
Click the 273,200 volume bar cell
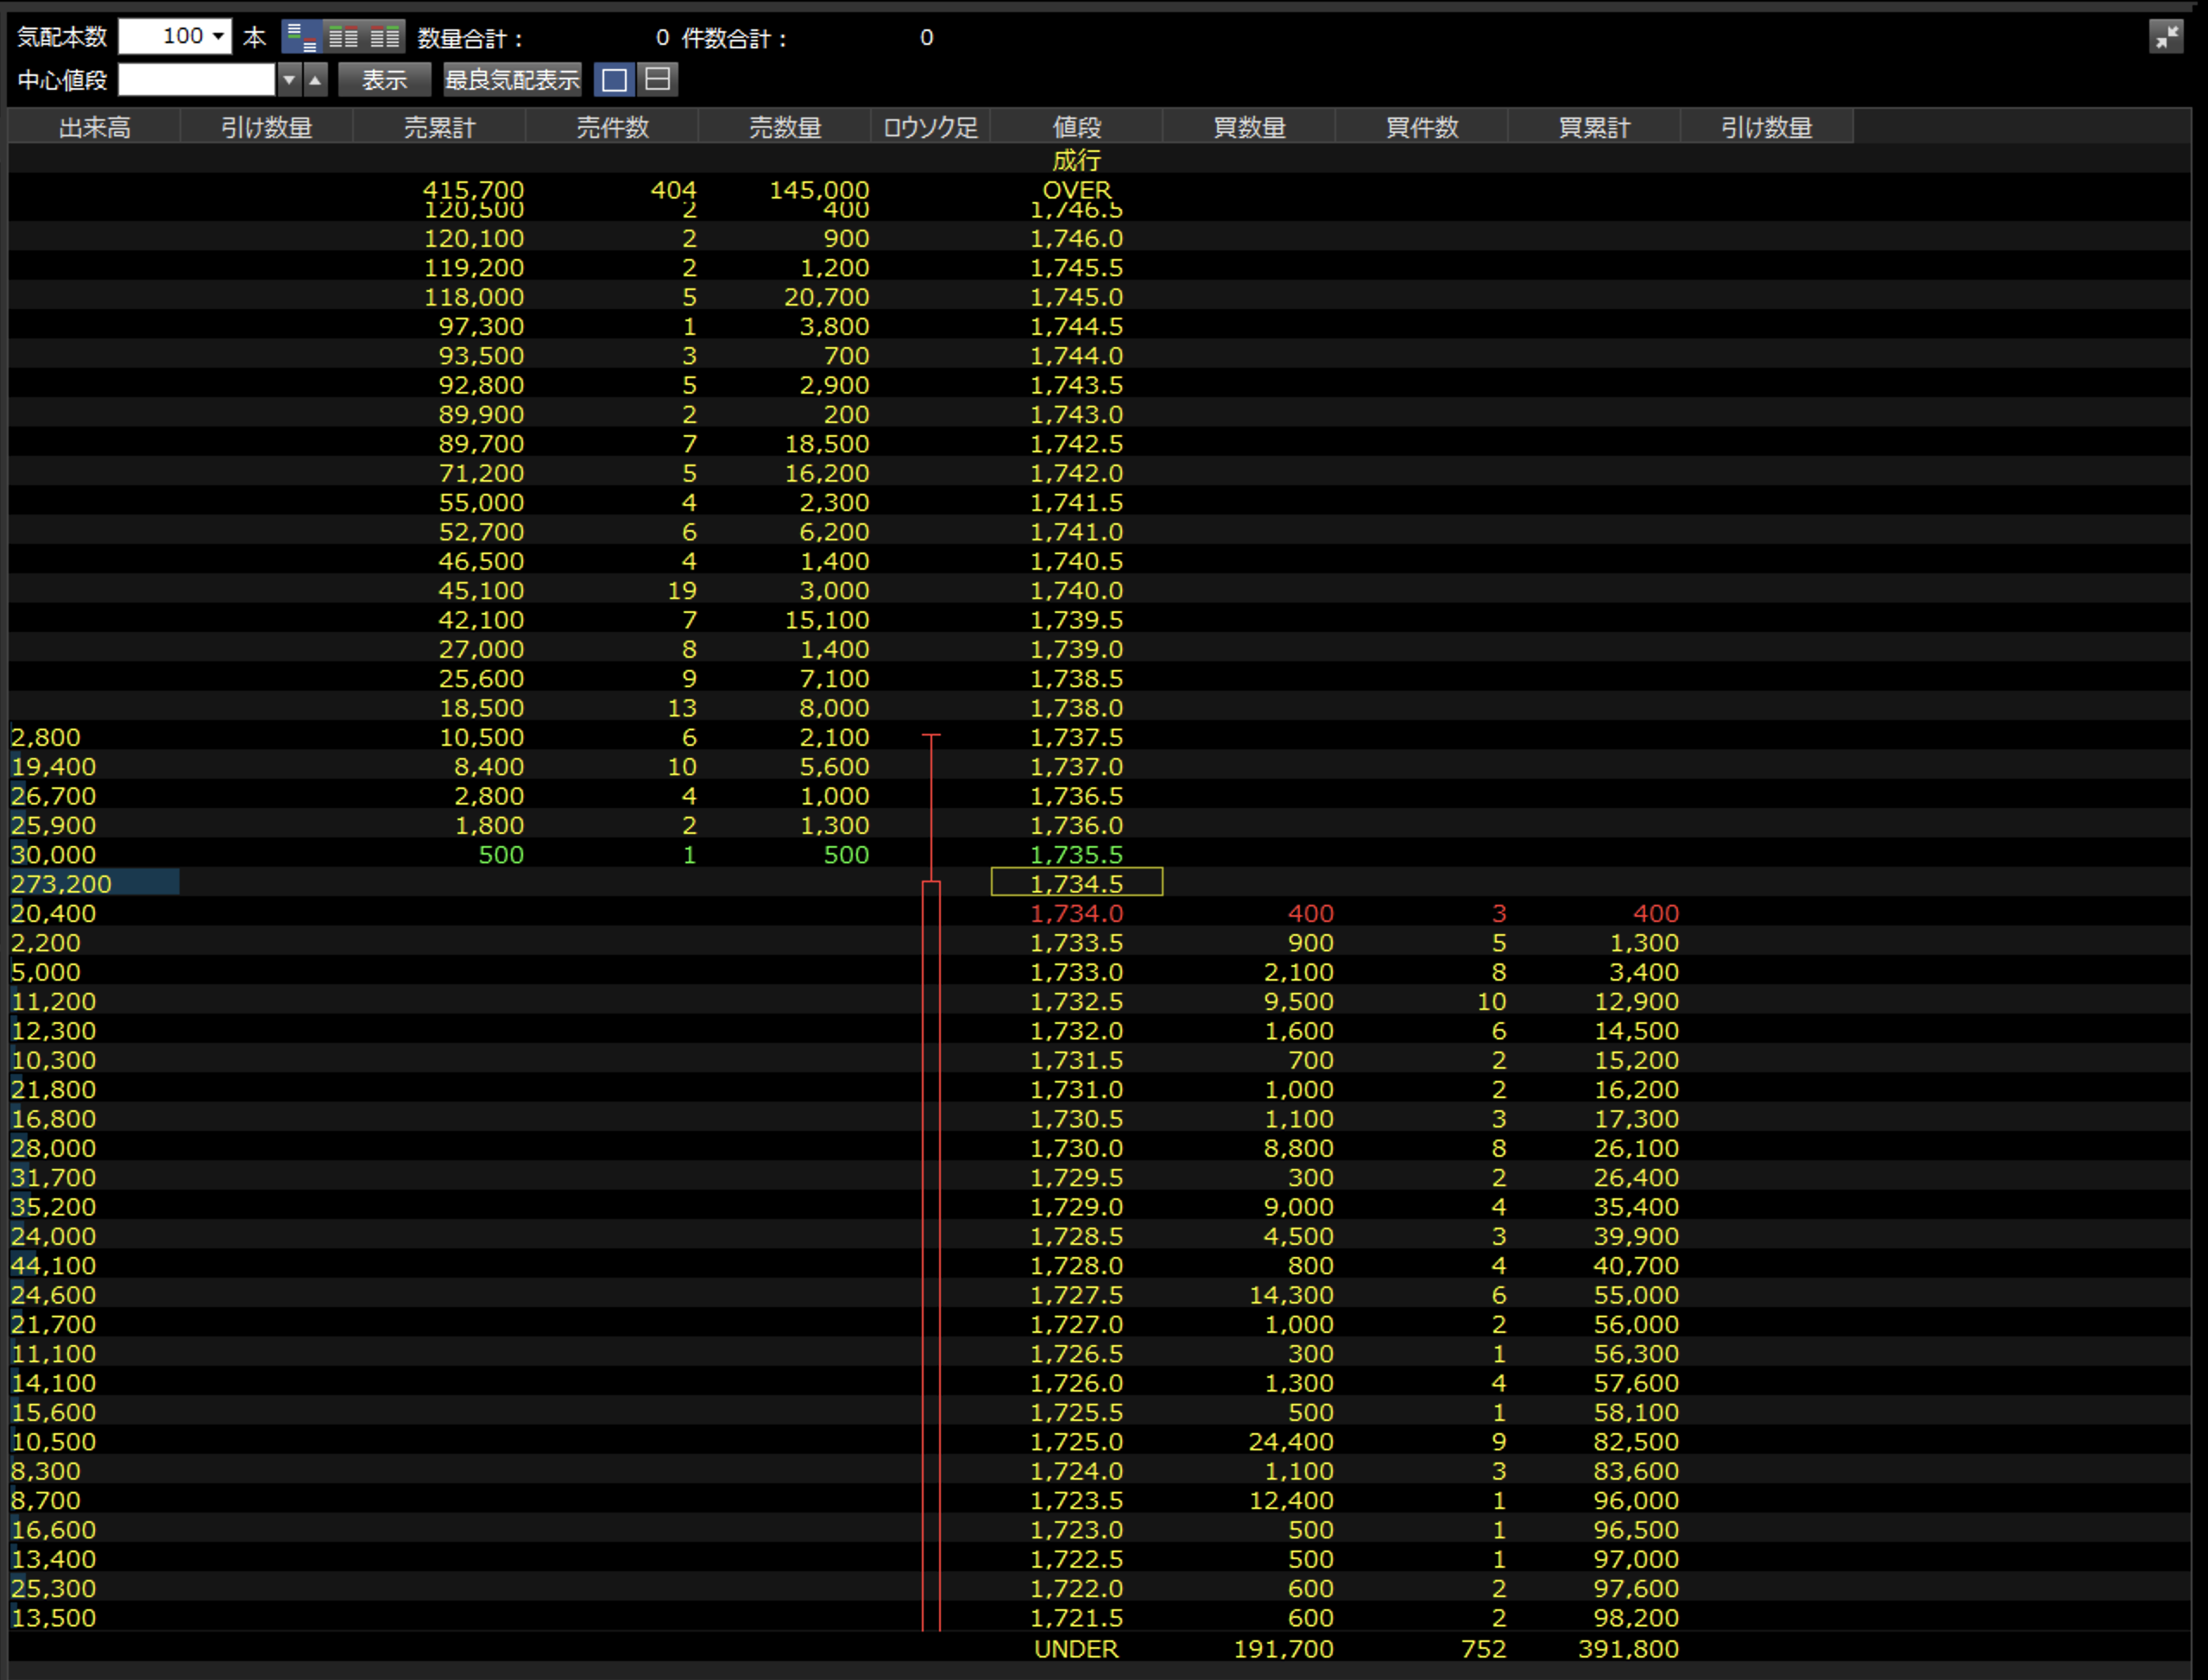pyautogui.click(x=94, y=883)
